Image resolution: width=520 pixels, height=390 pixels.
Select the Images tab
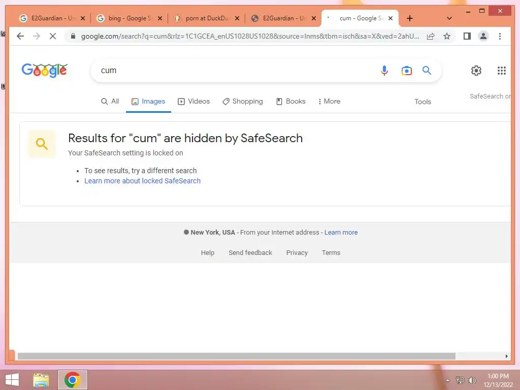tap(148, 102)
